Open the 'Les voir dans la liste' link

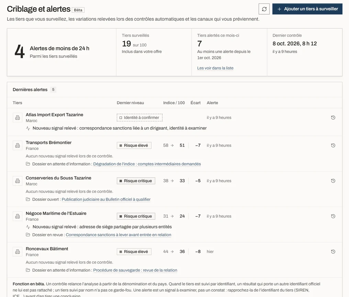coord(215,68)
